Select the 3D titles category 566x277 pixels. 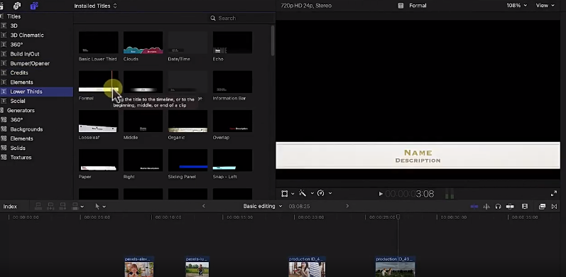coord(13,26)
